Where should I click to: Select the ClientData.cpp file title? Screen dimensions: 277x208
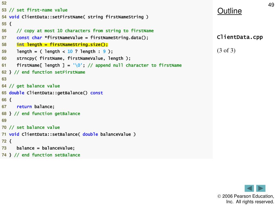[x=240, y=37]
